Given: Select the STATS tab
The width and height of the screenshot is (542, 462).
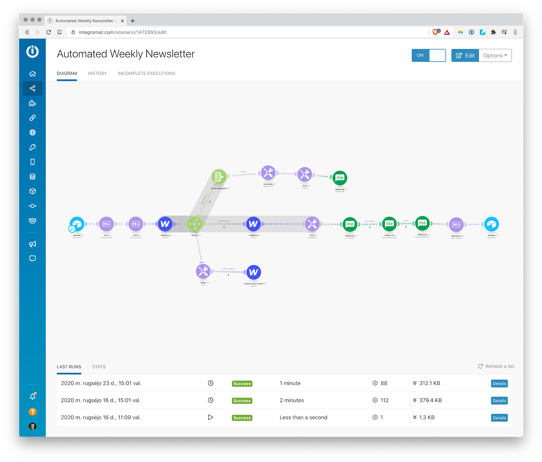Looking at the screenshot, I should [x=99, y=367].
